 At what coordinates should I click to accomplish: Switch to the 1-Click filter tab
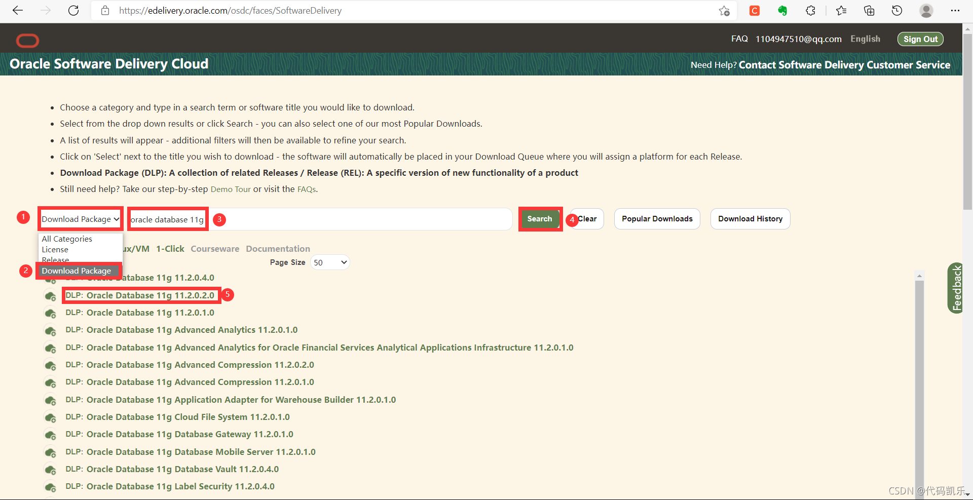coord(170,249)
